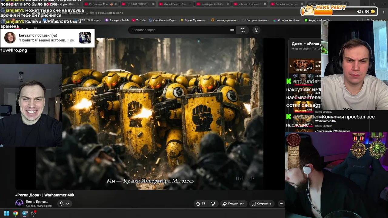Play the playlist video with 4:05 thumbnail
This screenshot has height=218, width=388.
pyautogui.click(x=303, y=108)
